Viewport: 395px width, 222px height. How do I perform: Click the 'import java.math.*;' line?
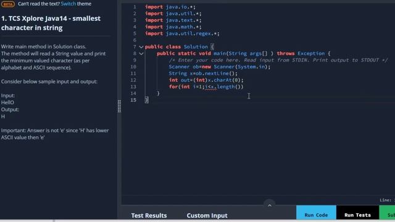pos(173,27)
